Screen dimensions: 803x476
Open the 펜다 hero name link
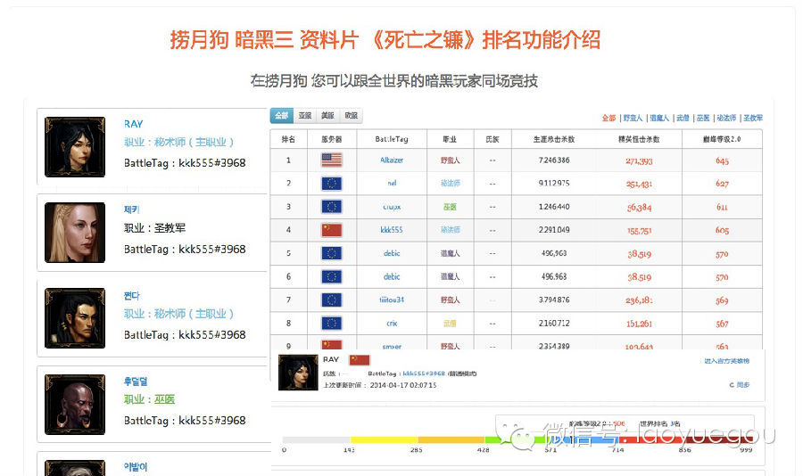pos(132,295)
